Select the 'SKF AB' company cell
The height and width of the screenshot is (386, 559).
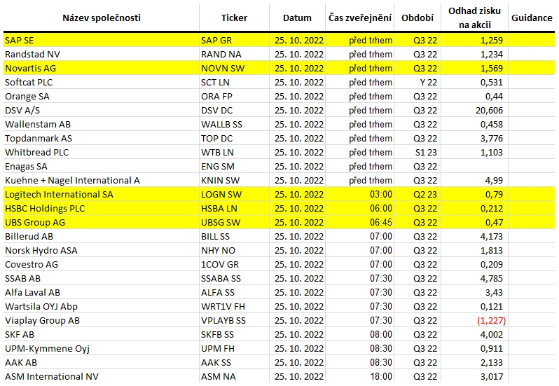tap(102, 335)
